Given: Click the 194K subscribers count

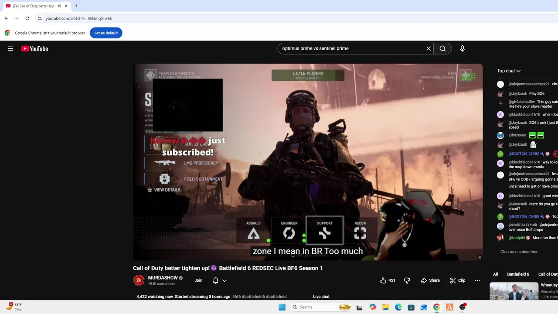Looking at the screenshot, I should click(x=161, y=284).
